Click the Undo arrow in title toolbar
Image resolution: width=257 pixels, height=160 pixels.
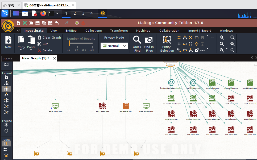(x=57, y=23)
